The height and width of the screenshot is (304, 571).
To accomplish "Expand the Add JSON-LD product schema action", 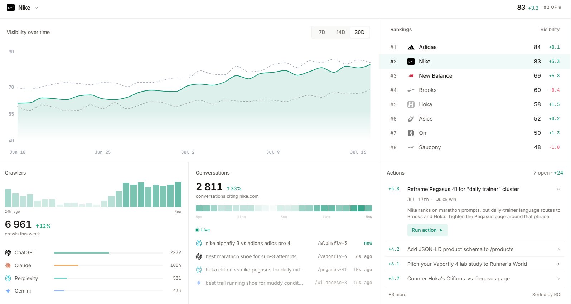I will (x=558, y=249).
